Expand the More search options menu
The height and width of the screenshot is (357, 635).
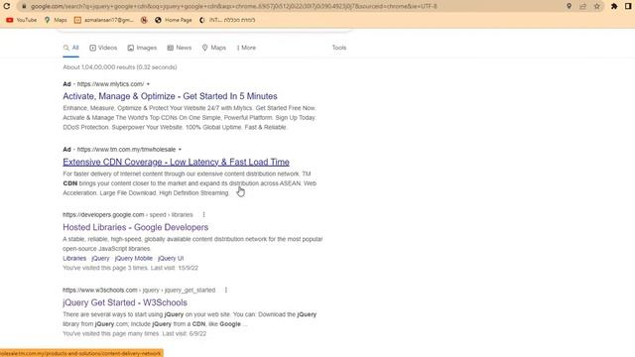246,48
